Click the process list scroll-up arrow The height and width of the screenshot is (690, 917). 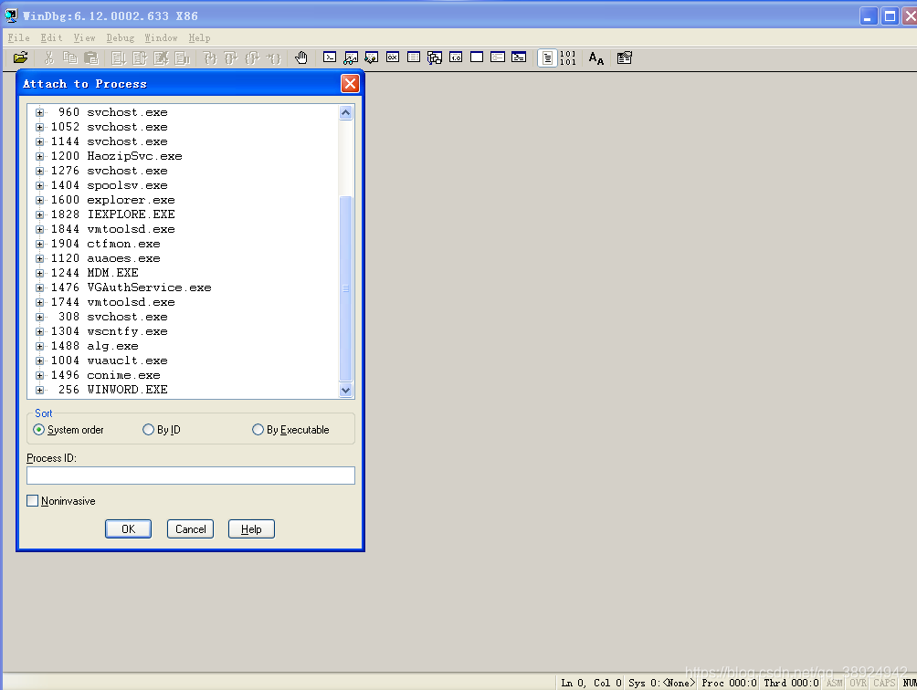coord(345,113)
